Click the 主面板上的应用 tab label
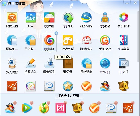140x116 pixels. coord(68,96)
